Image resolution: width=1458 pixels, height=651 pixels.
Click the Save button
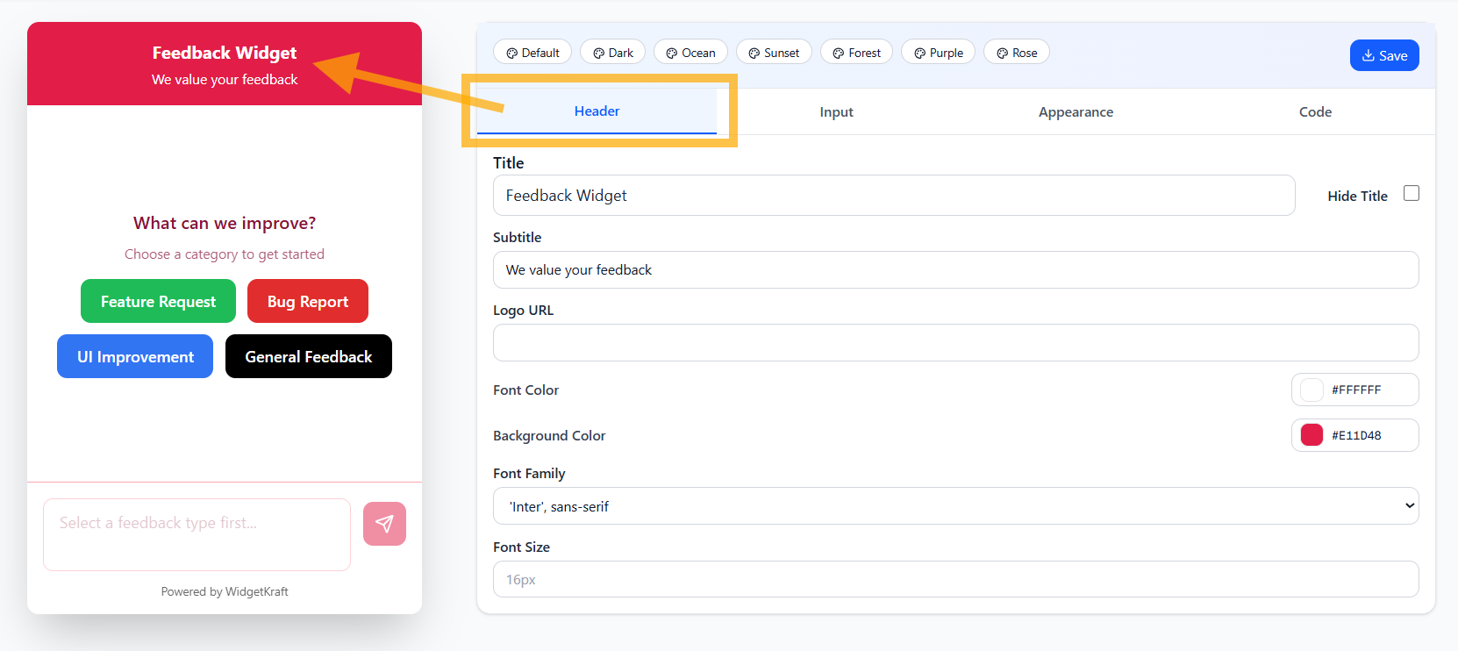click(1383, 55)
